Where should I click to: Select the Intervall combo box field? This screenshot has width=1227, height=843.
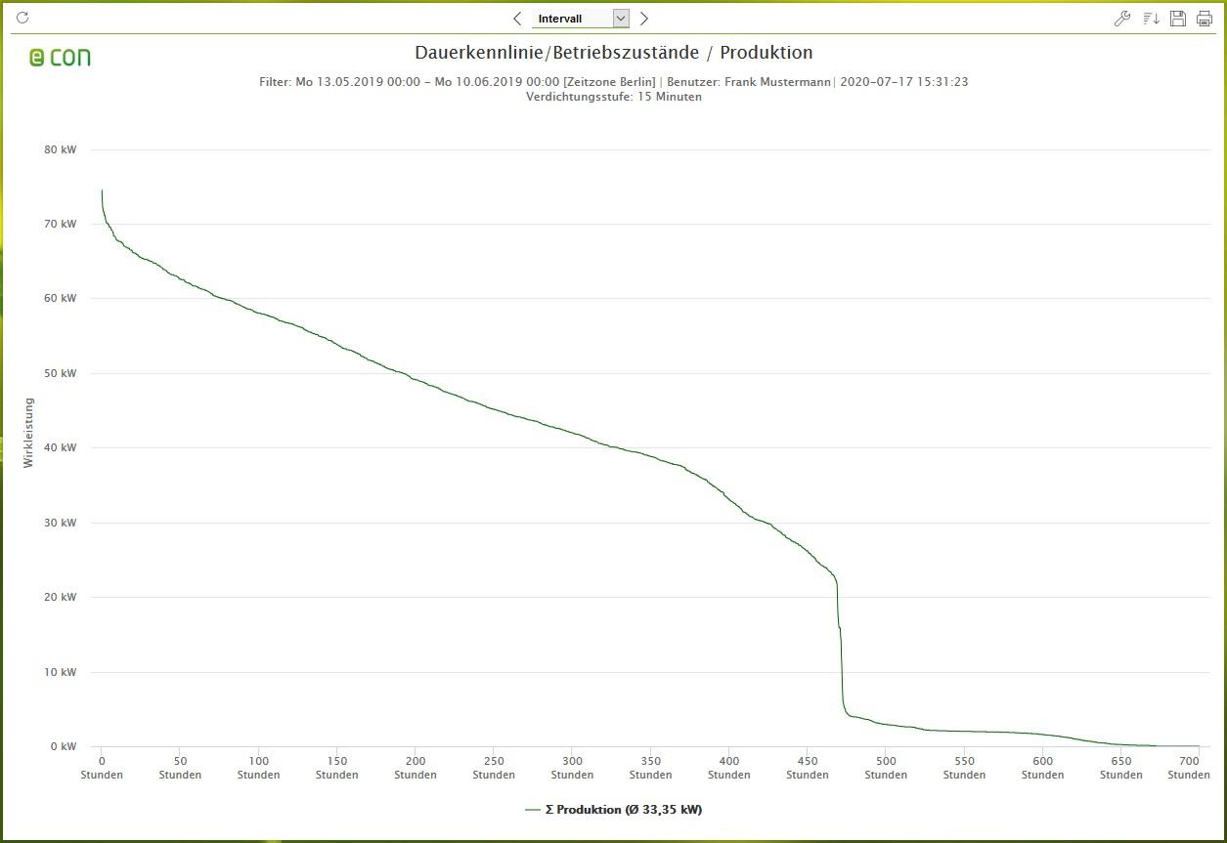tap(572, 18)
